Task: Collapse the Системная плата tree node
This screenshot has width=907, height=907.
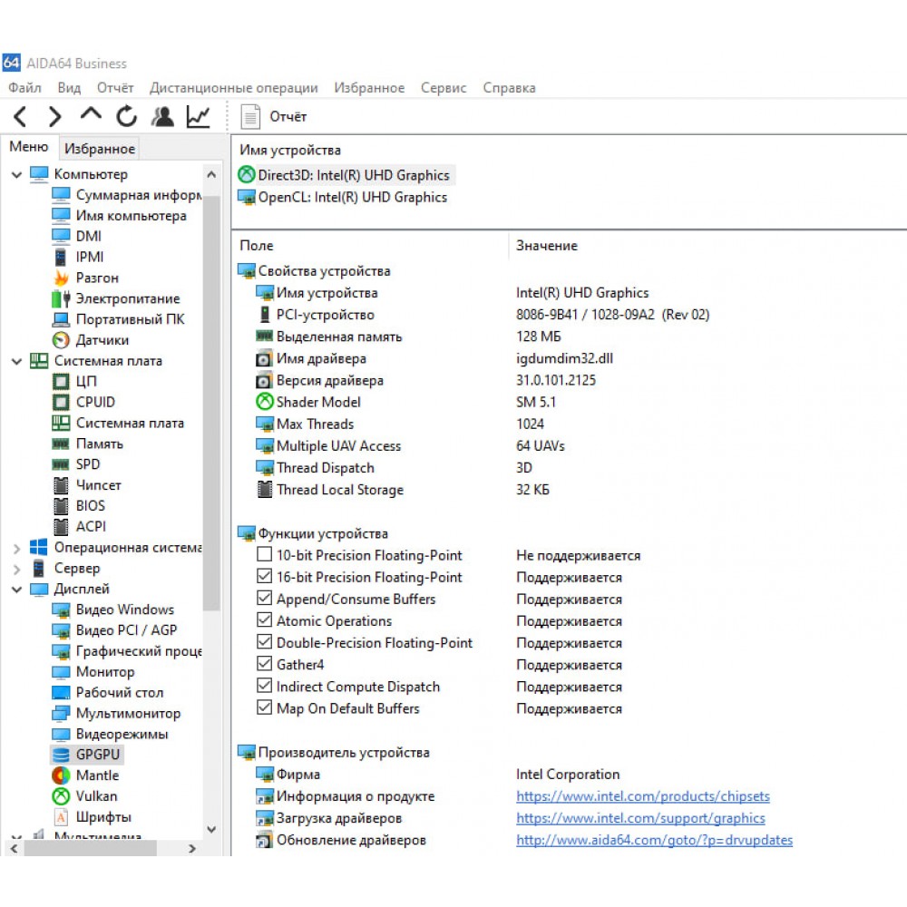Action: 16,361
